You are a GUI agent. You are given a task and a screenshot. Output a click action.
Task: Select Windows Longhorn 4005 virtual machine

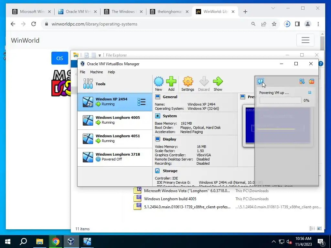[115, 120]
